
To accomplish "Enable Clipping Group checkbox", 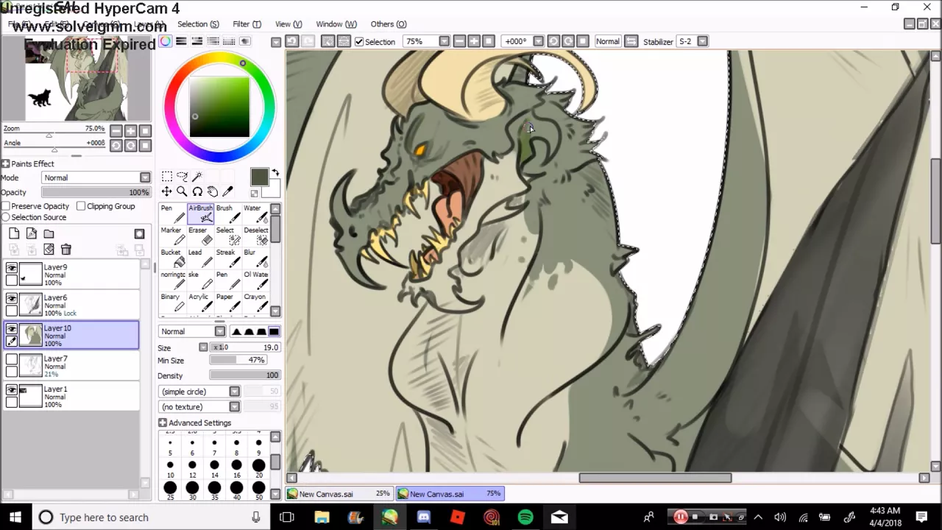I will click(81, 206).
